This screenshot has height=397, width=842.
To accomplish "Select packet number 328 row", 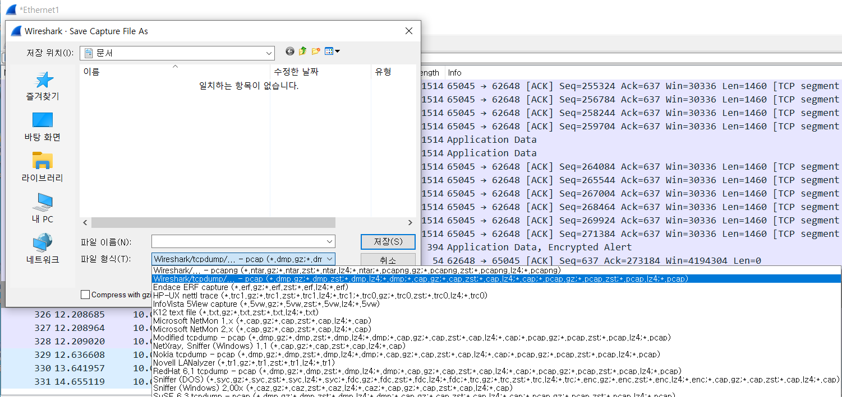I will coord(76,342).
